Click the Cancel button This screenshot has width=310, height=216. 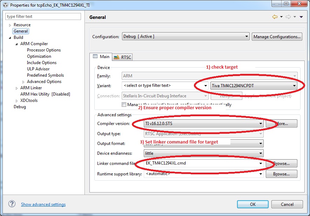pos(287,204)
